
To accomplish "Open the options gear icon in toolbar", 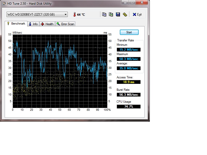I will click(x=125, y=14).
